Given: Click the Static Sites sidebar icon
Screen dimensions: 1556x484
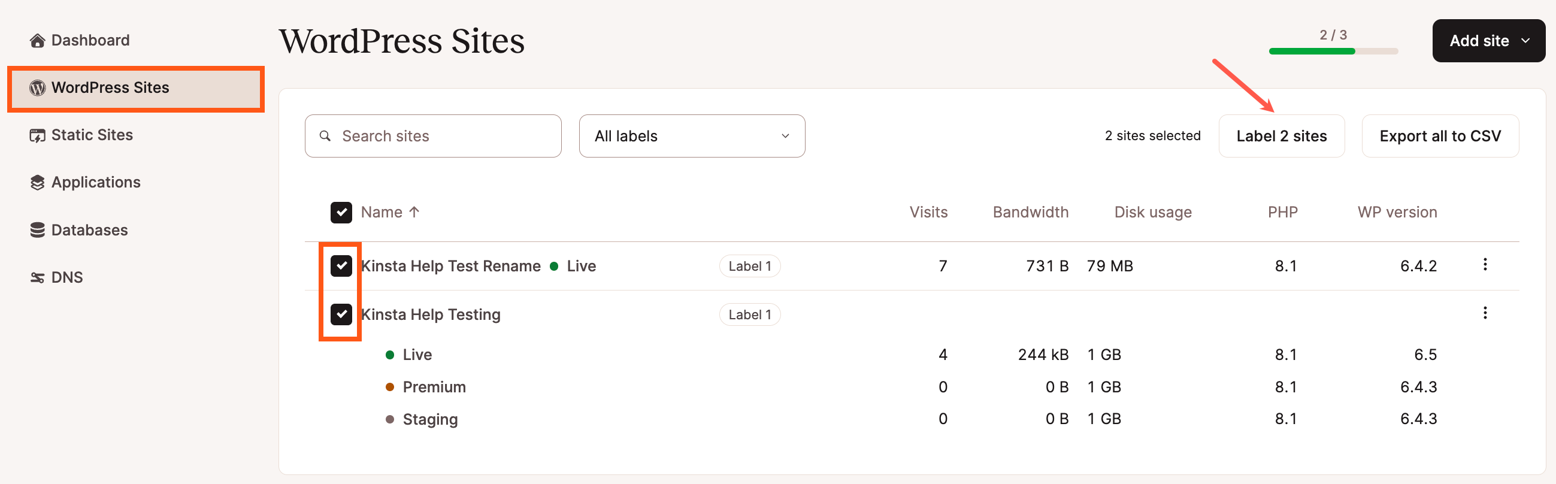Looking at the screenshot, I should tap(38, 135).
